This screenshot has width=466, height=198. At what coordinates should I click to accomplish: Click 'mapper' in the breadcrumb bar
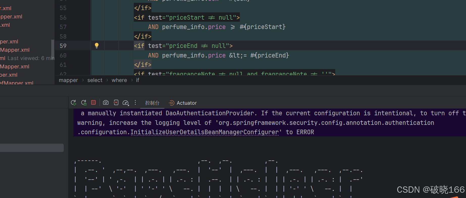pos(68,80)
